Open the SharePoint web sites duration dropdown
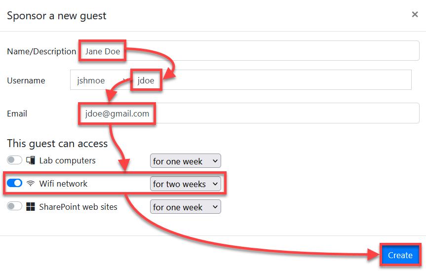 tap(185, 207)
